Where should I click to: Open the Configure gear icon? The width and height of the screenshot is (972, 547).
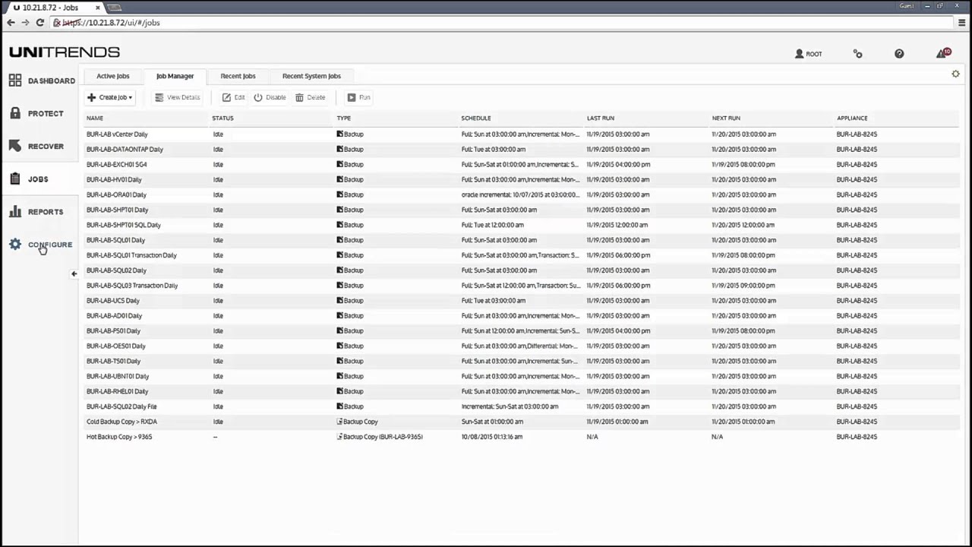point(15,244)
